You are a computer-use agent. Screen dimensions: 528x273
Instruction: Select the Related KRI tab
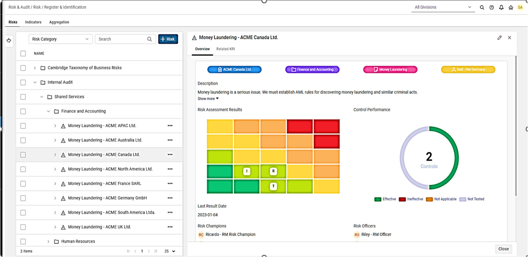pyautogui.click(x=226, y=49)
